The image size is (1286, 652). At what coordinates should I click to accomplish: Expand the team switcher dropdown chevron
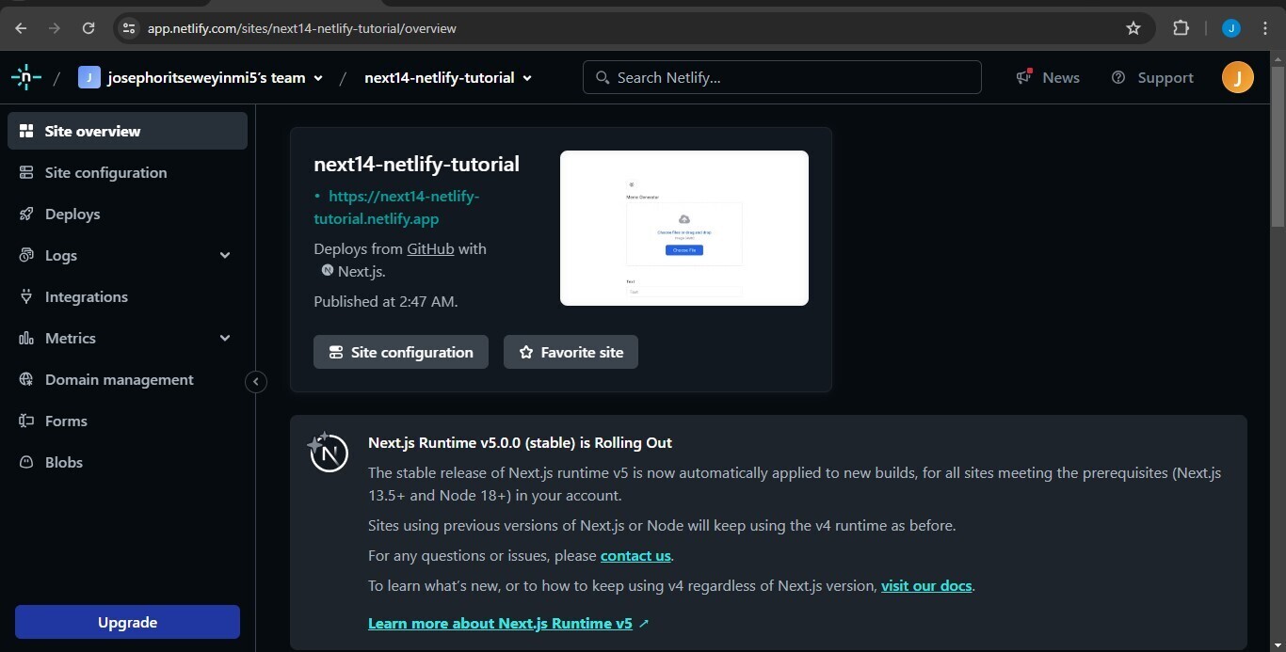(x=318, y=78)
